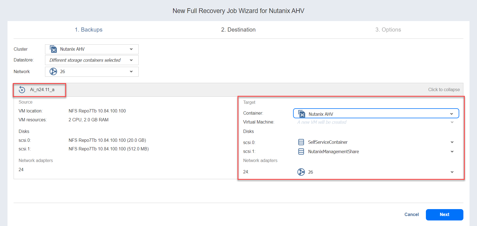Open the target network adapter dropdown arrow
477x226 pixels.
point(452,172)
